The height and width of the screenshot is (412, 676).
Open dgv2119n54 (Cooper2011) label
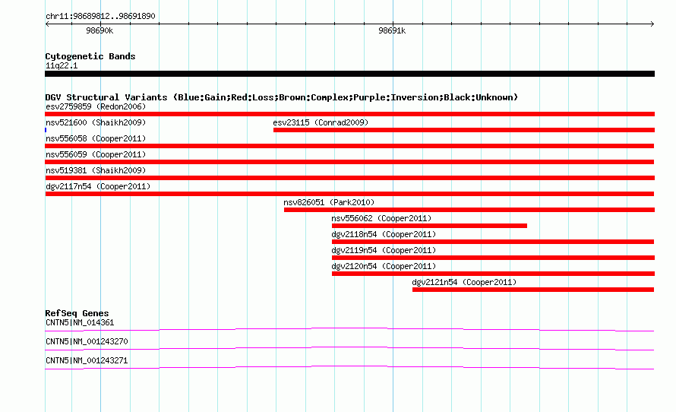(384, 250)
